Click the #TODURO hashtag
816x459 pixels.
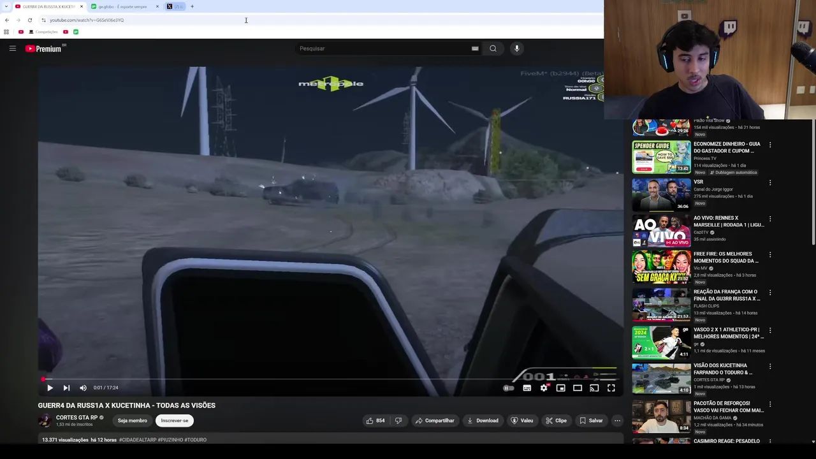[195, 440]
